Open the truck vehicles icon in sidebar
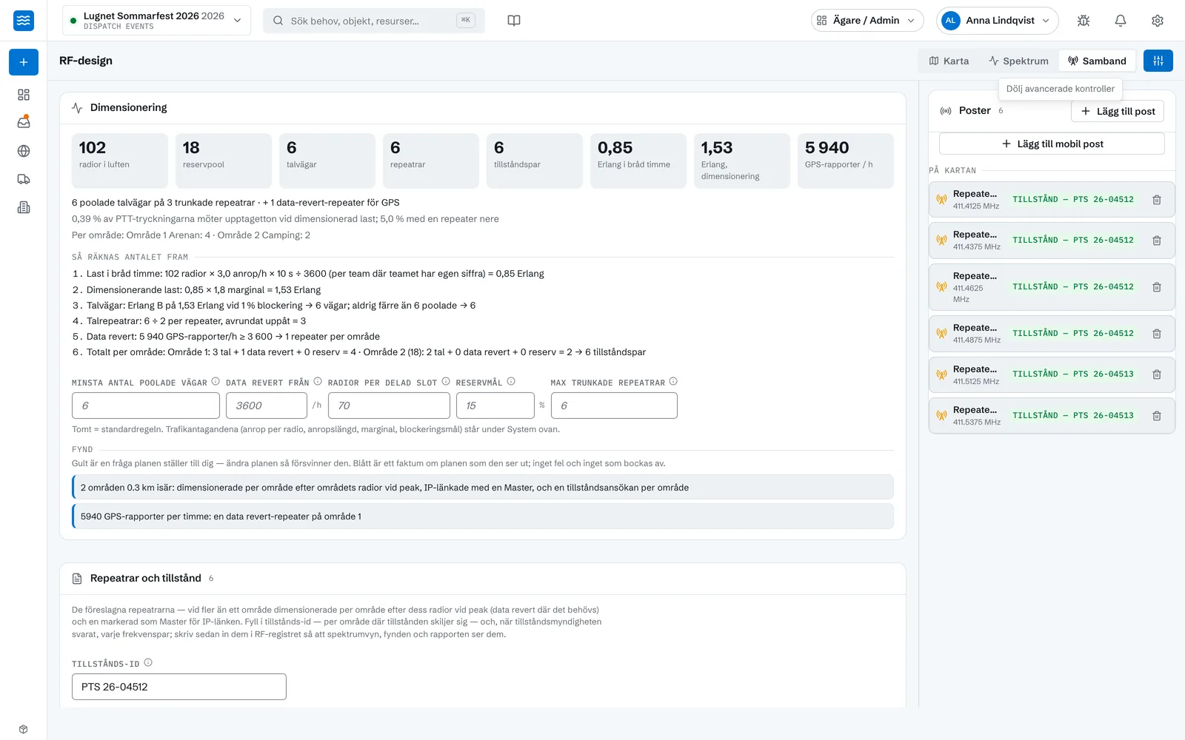 point(24,179)
